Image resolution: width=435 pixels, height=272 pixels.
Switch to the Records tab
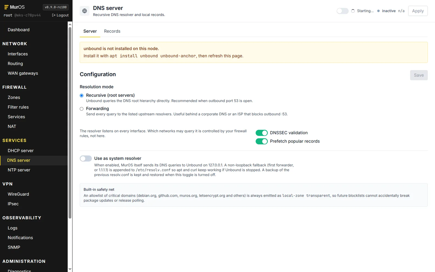(x=112, y=31)
